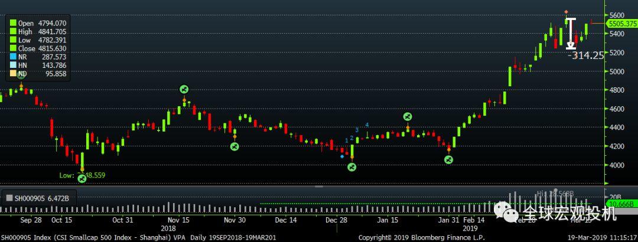Select the green signal marker near Nov 30

click(x=234, y=146)
